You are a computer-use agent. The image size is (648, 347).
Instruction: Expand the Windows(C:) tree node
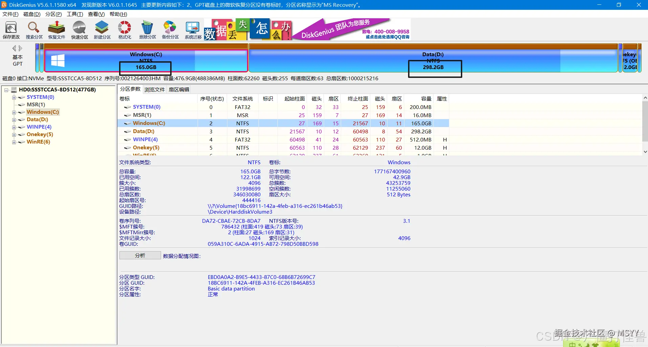(14, 112)
